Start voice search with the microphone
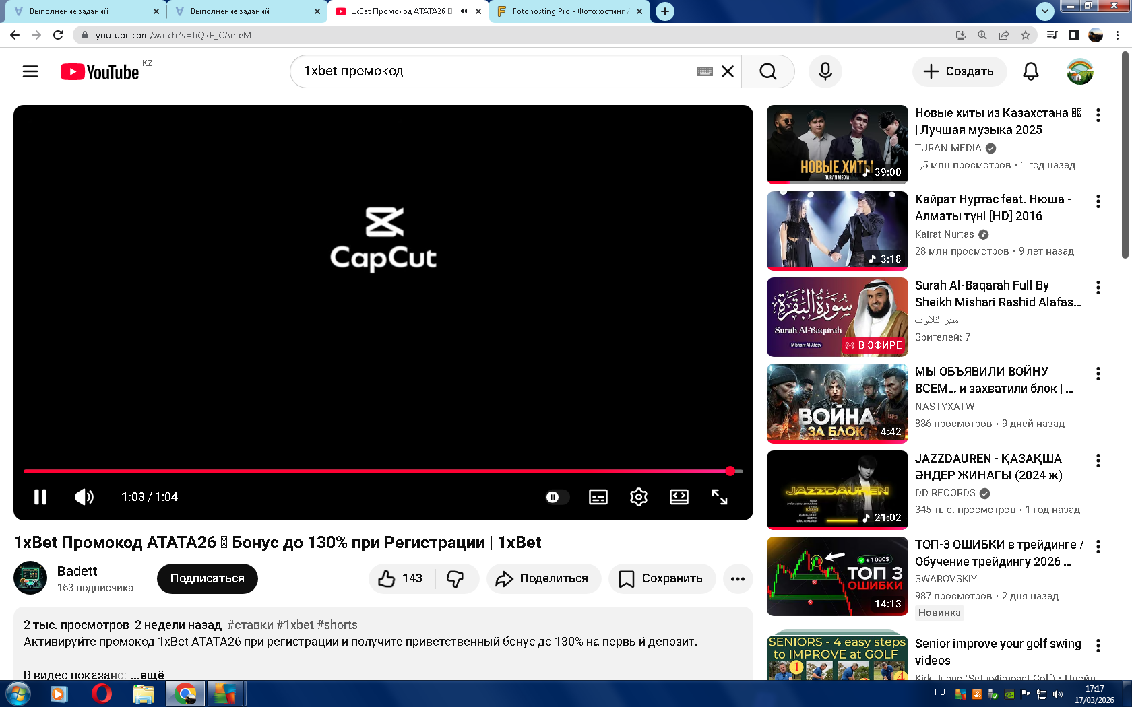1132x707 pixels. [x=825, y=71]
